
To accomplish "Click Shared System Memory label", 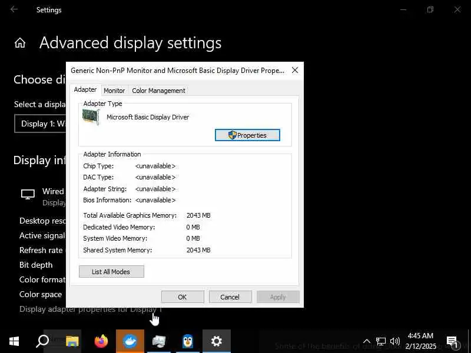I will (117, 250).
